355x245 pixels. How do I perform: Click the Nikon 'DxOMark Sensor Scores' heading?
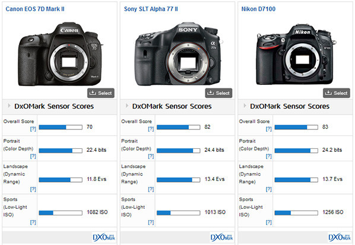point(290,106)
